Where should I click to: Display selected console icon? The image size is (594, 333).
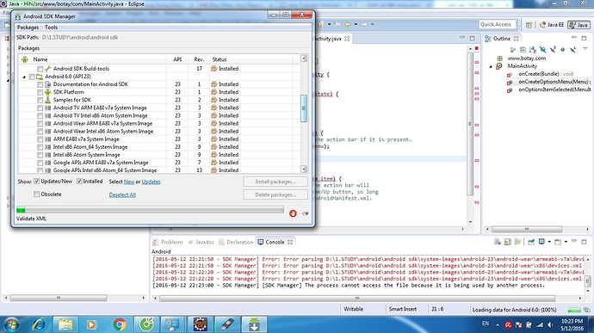541,242
